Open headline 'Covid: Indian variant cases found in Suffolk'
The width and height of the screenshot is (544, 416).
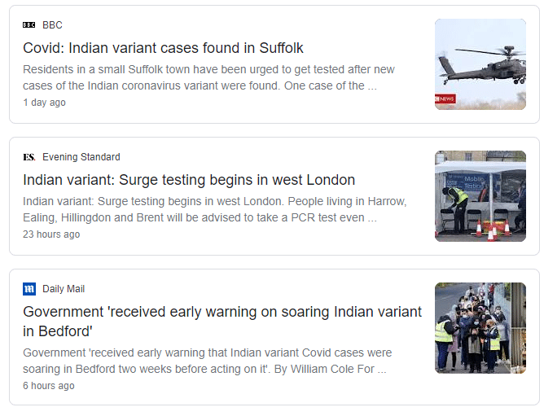(163, 48)
